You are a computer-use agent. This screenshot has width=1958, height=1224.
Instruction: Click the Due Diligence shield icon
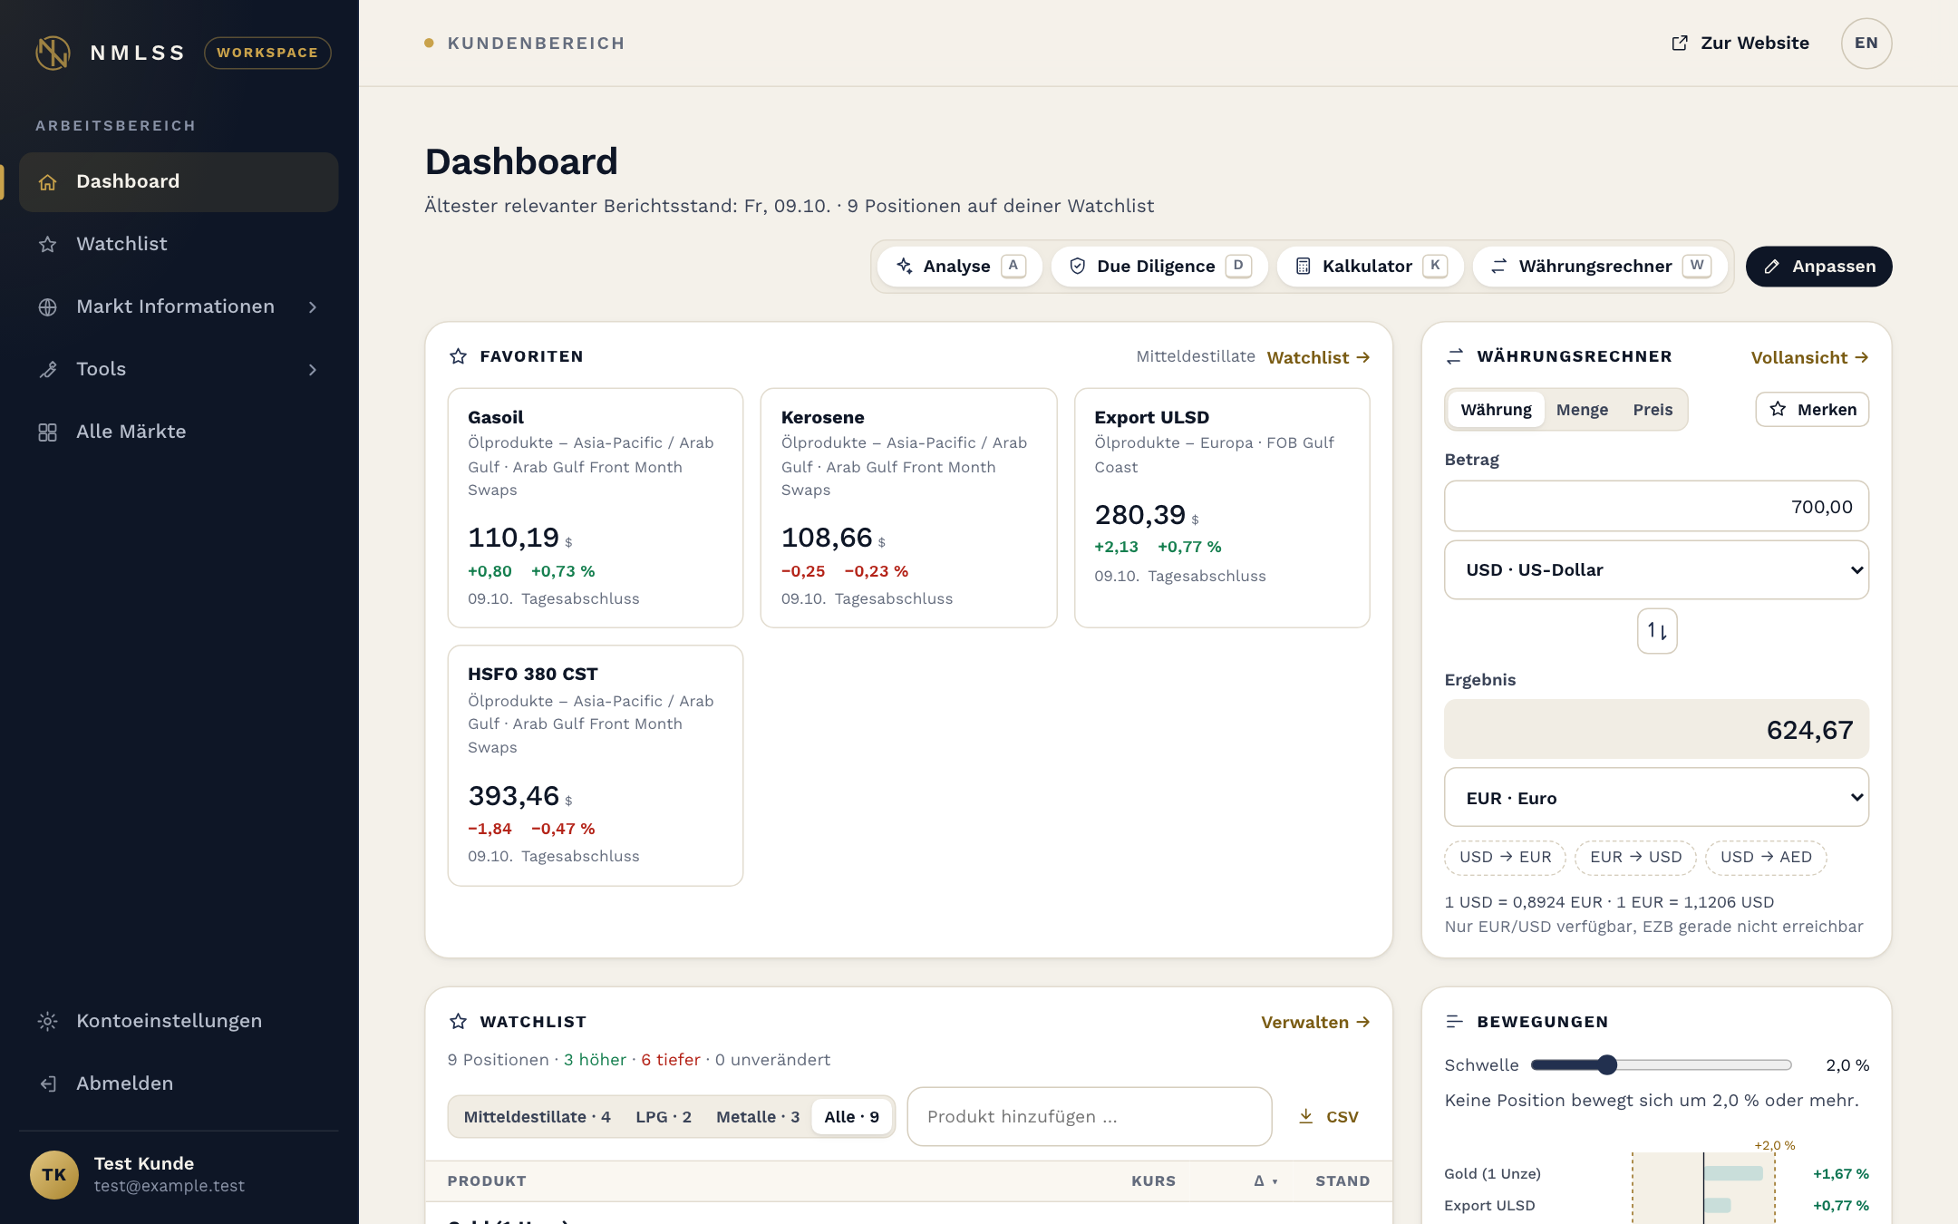[x=1078, y=266]
